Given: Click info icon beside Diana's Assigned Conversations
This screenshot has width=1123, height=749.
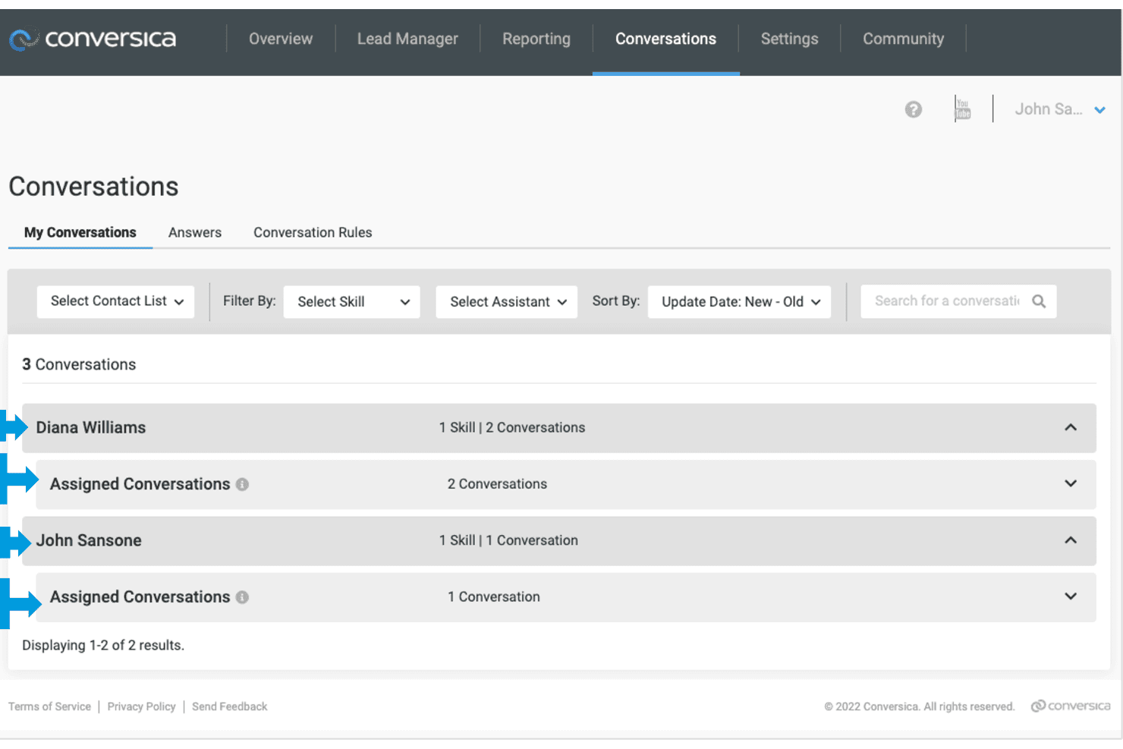Looking at the screenshot, I should click(x=242, y=484).
